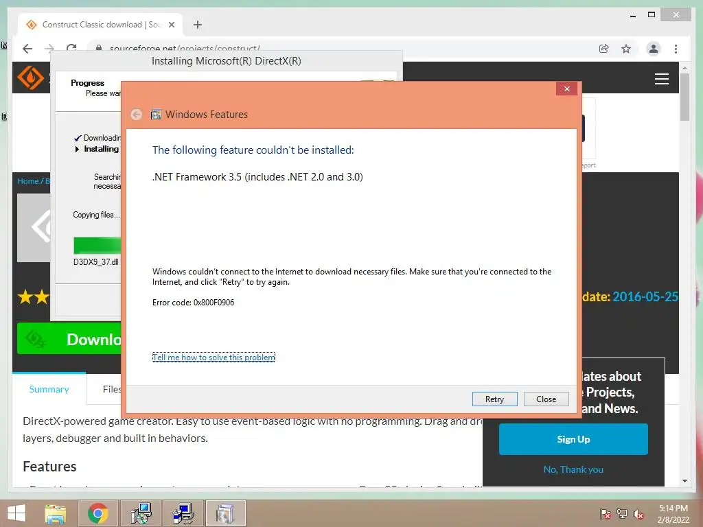Click the bold 'Installing' step in DirectX window
Viewport: 703px width, 527px height.
[x=102, y=149]
